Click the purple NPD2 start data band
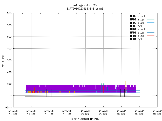Image resolution: width=162 pixels, height=121 pixels. point(81,88)
